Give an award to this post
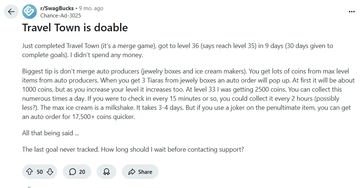This screenshot has width=362, height=188. [x=107, y=172]
